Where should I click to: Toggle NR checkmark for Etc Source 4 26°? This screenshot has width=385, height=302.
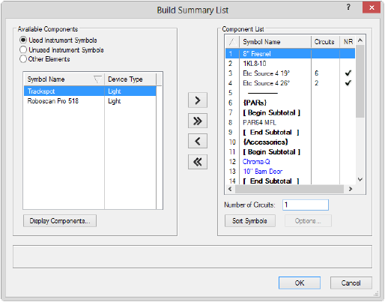(348, 82)
